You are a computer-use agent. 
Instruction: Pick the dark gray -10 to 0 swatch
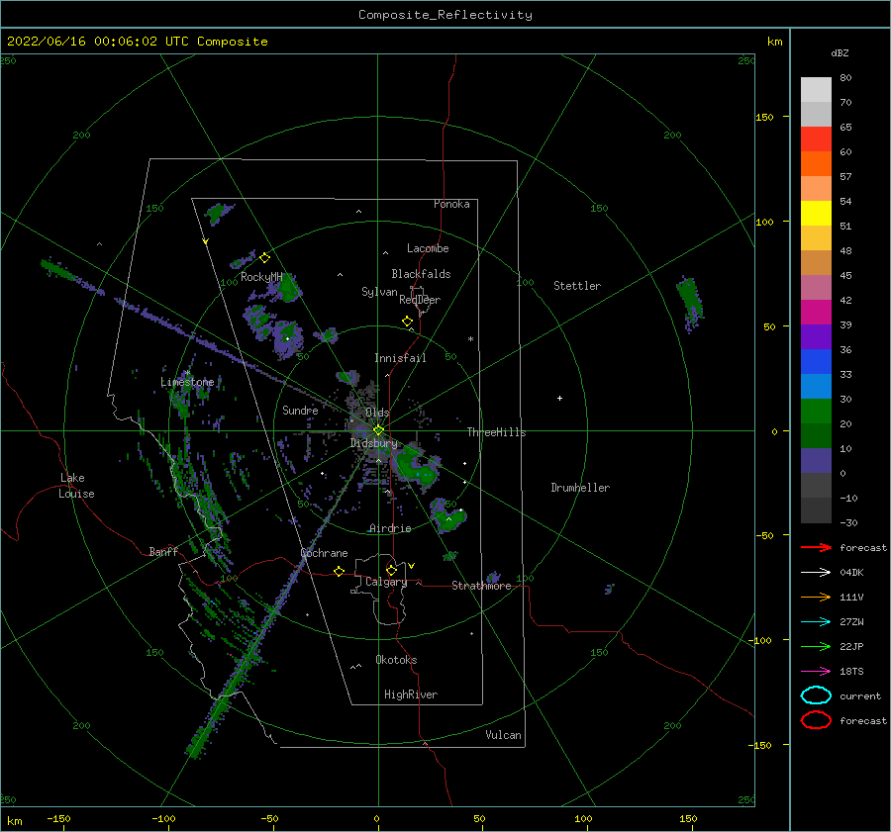[x=816, y=485]
